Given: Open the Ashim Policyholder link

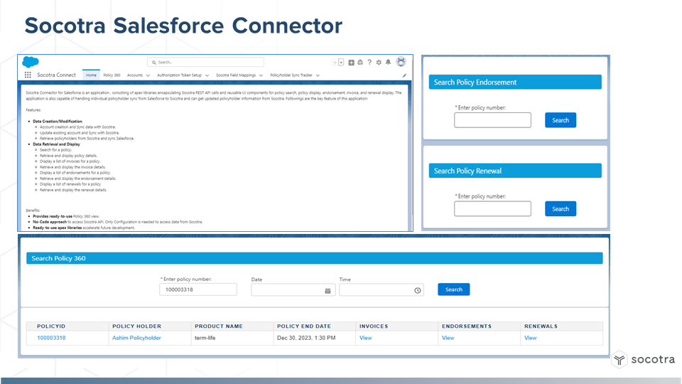Looking at the screenshot, I should click(x=136, y=338).
